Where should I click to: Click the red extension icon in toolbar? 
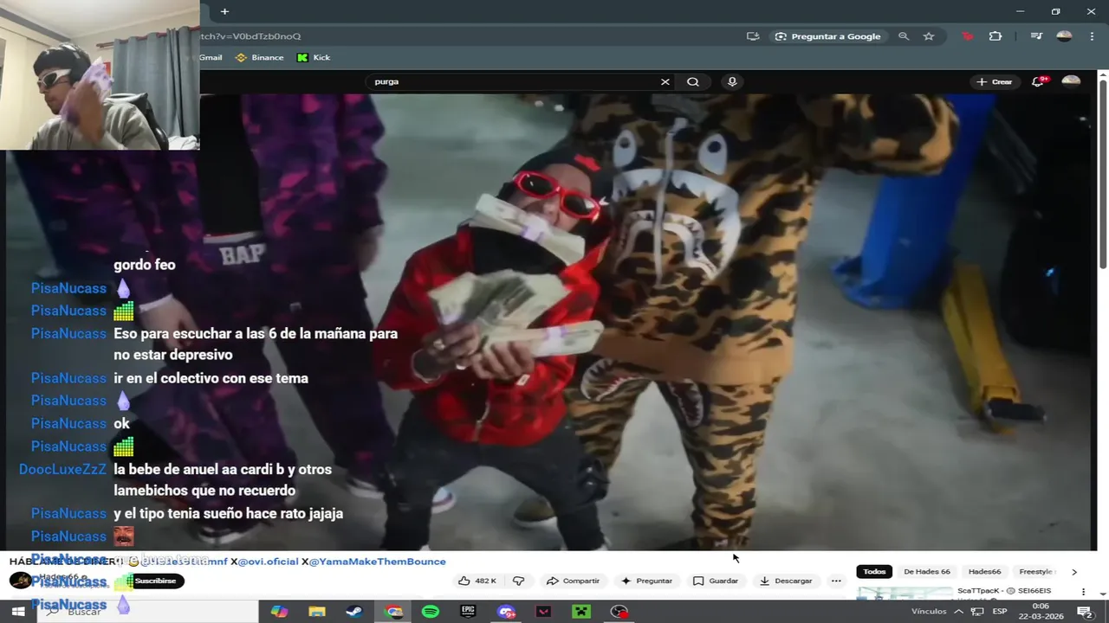968,36
